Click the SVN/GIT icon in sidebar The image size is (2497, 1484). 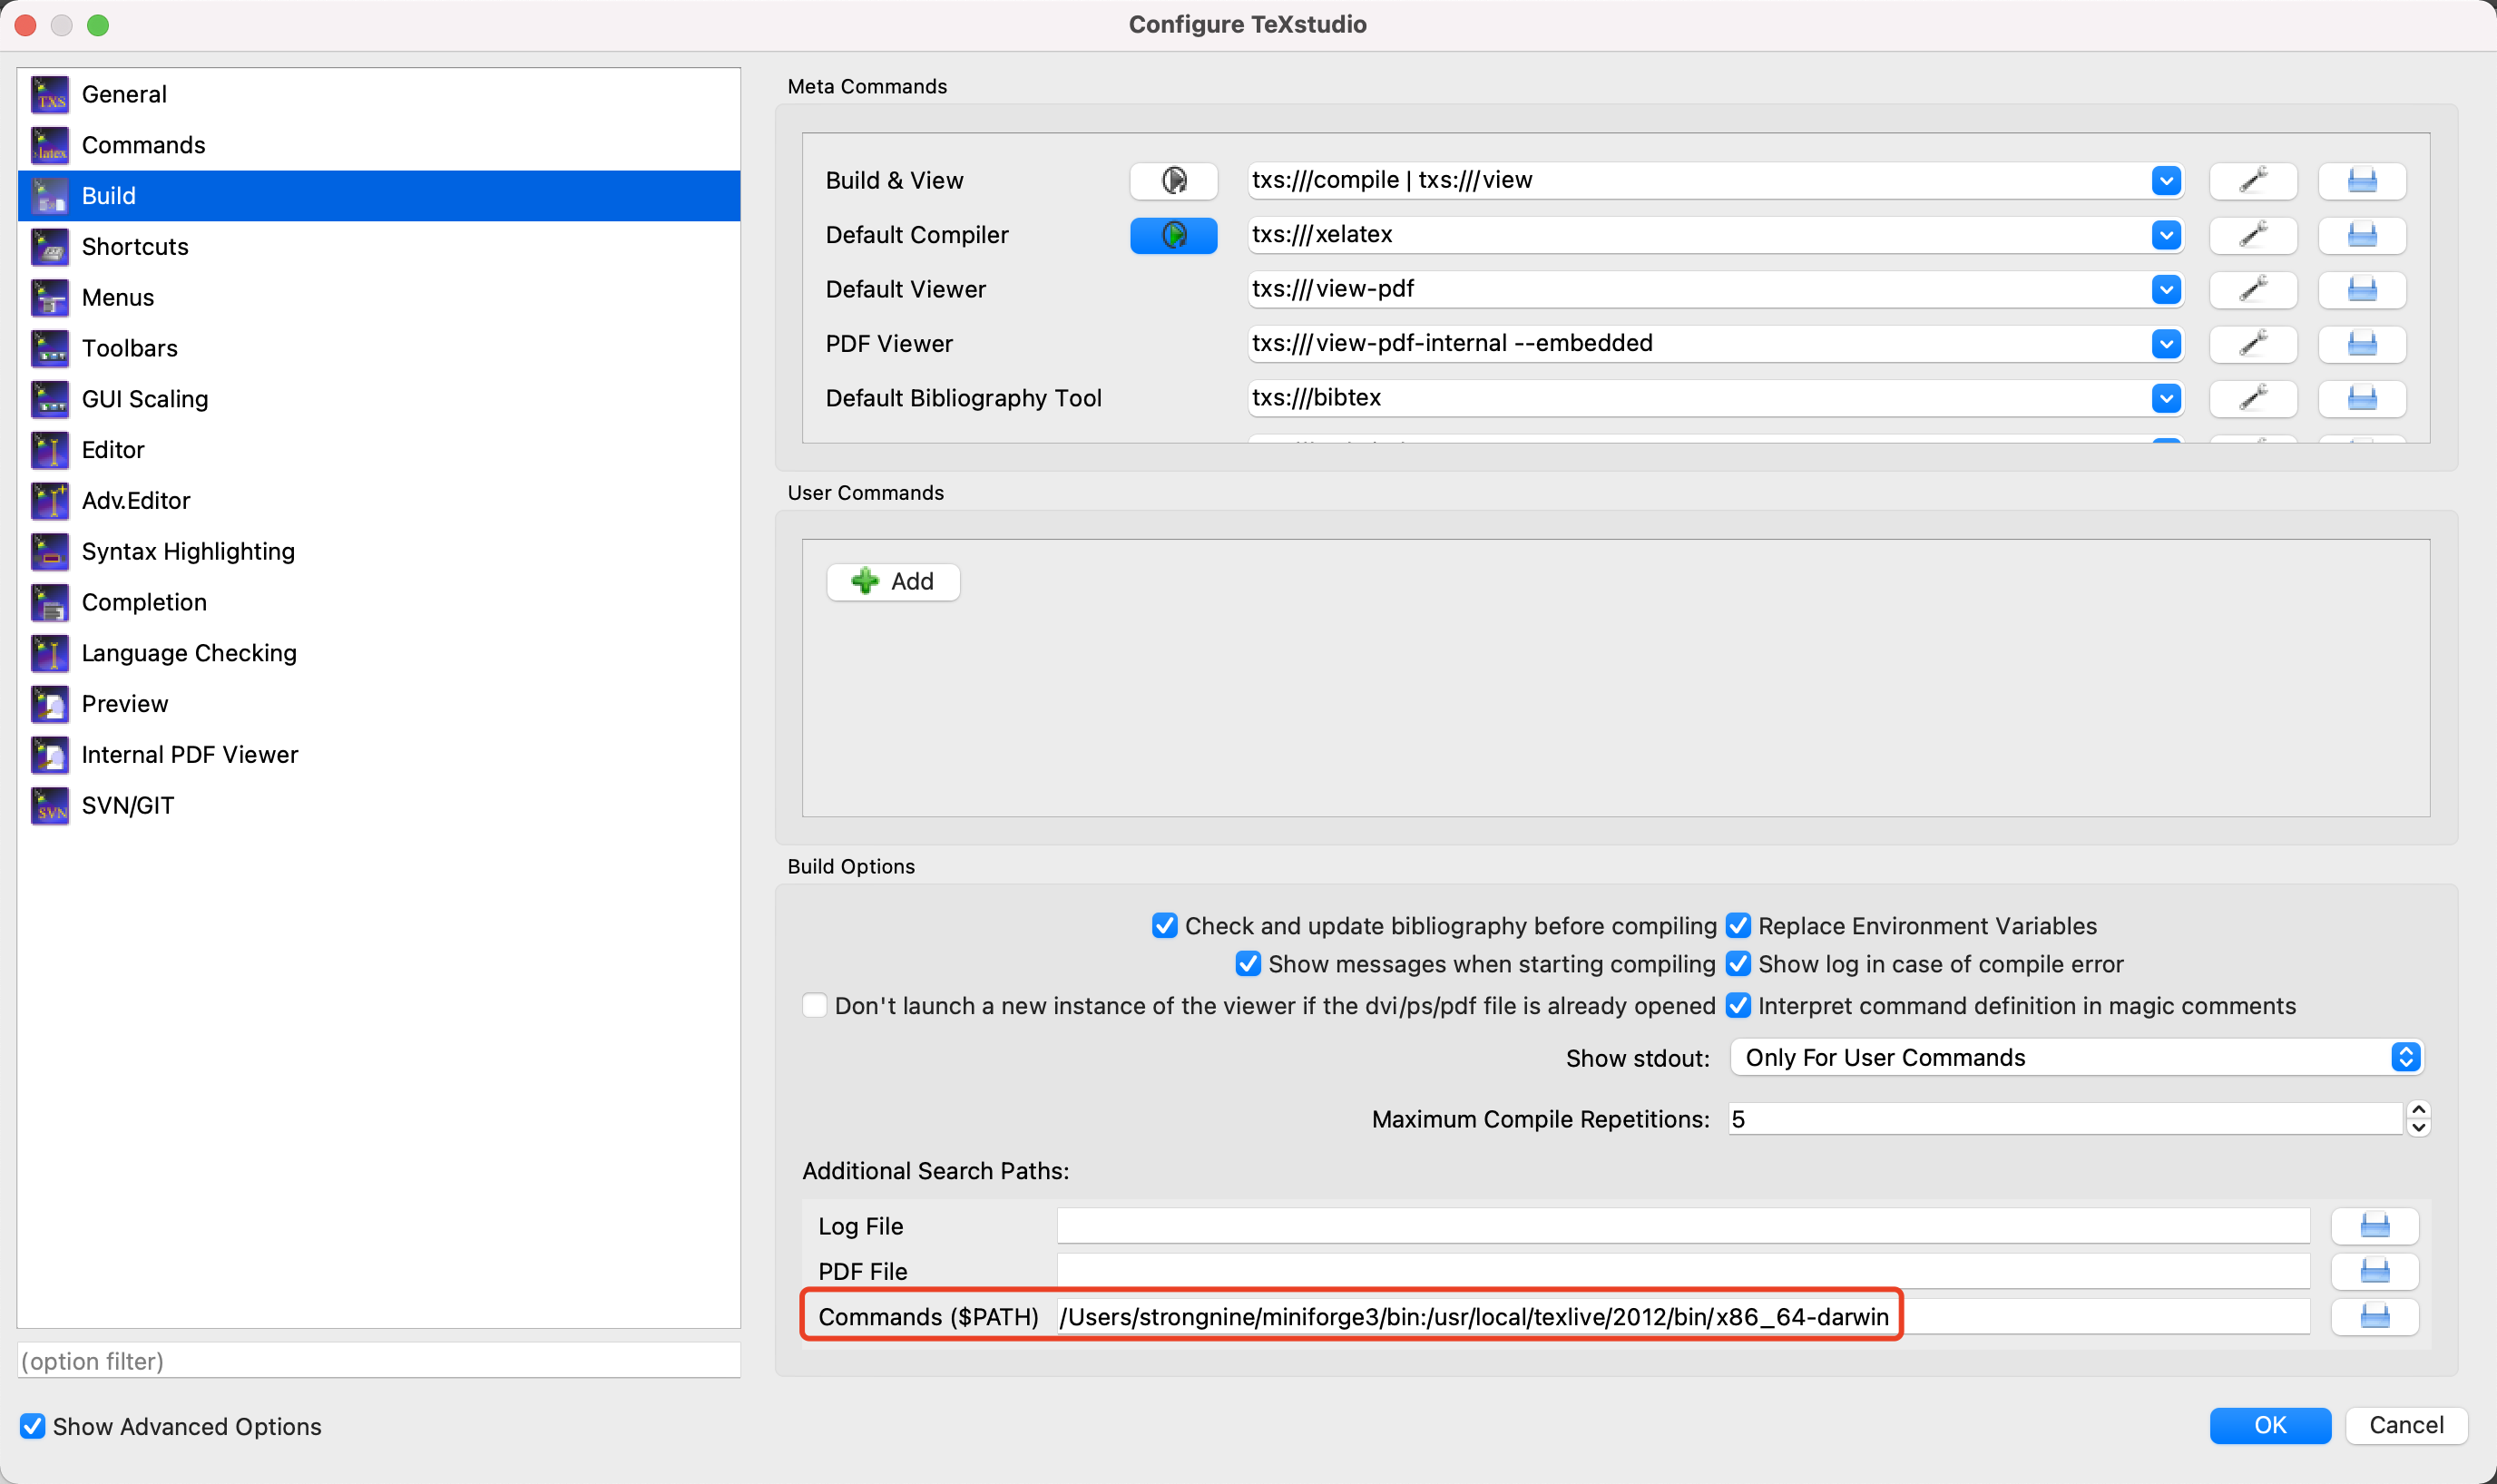pyautogui.click(x=50, y=805)
